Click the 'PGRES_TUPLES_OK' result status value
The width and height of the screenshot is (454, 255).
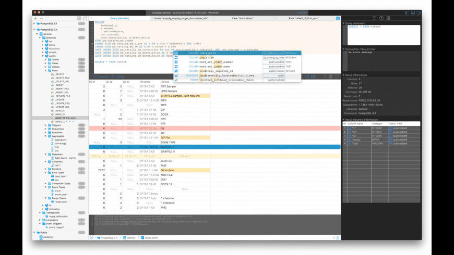[x=369, y=100]
